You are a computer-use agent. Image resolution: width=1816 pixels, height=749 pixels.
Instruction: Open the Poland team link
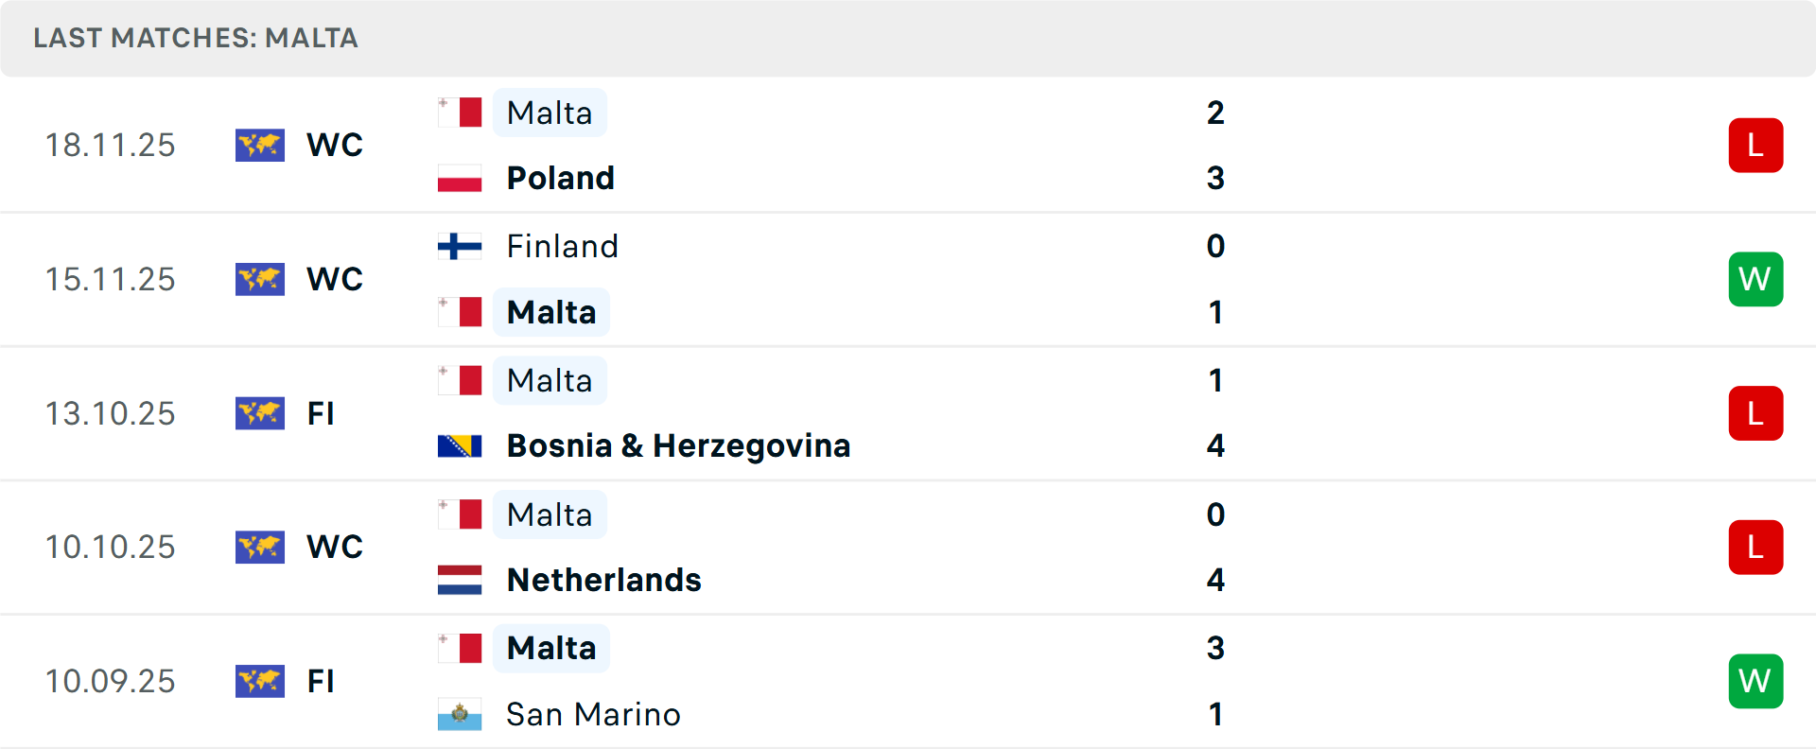coord(560,178)
